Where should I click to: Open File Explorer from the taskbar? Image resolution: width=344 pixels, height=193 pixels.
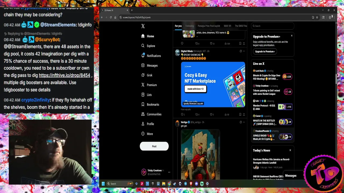163,184
